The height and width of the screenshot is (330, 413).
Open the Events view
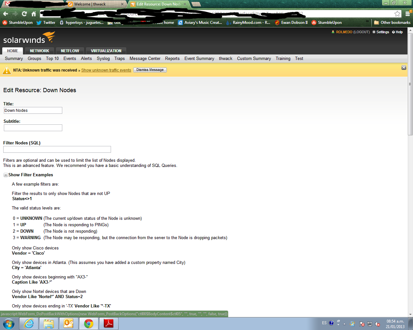(70, 59)
